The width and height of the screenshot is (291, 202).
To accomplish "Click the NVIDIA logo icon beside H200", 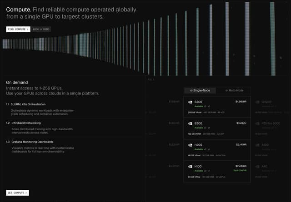I will [x=190, y=145].
